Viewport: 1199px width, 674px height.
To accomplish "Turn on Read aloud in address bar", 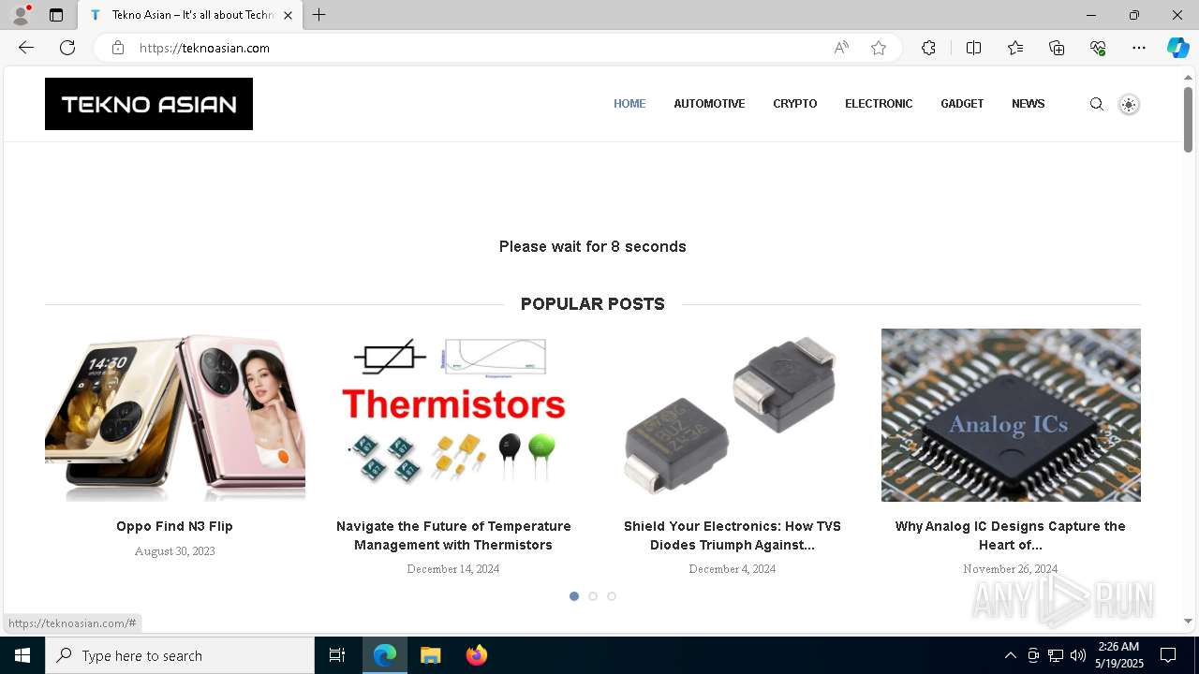I will 841,48.
